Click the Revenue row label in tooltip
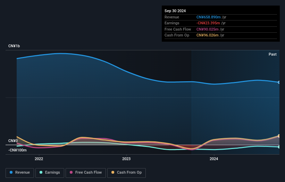The width and height of the screenshot is (285, 182). coord(172,17)
